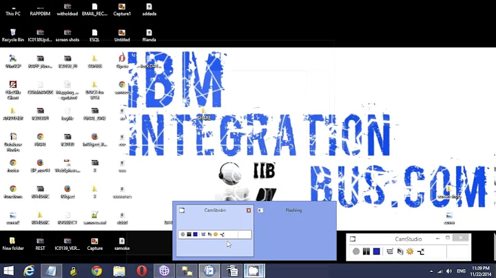Select the FINAL_ONE archive on desktop
Screen dimensions: 496x278
pyautogui.click(x=94, y=114)
